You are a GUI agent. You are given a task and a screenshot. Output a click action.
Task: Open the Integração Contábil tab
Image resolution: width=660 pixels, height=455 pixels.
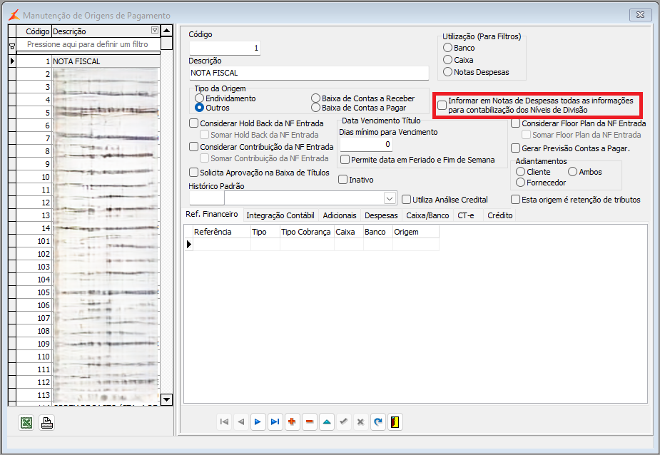click(x=280, y=215)
